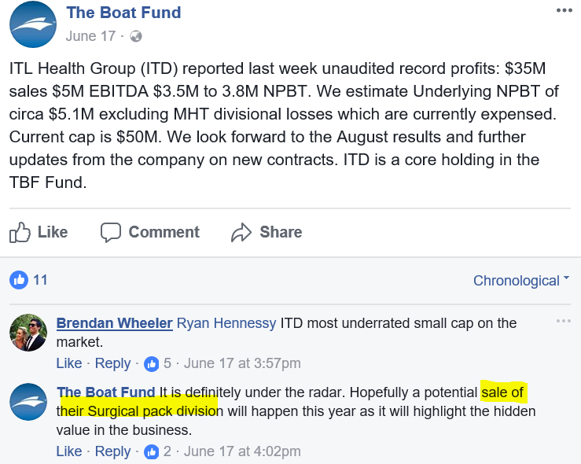Image resolution: width=581 pixels, height=464 pixels.
Task: Open post options three-dot menu
Action: point(564,10)
